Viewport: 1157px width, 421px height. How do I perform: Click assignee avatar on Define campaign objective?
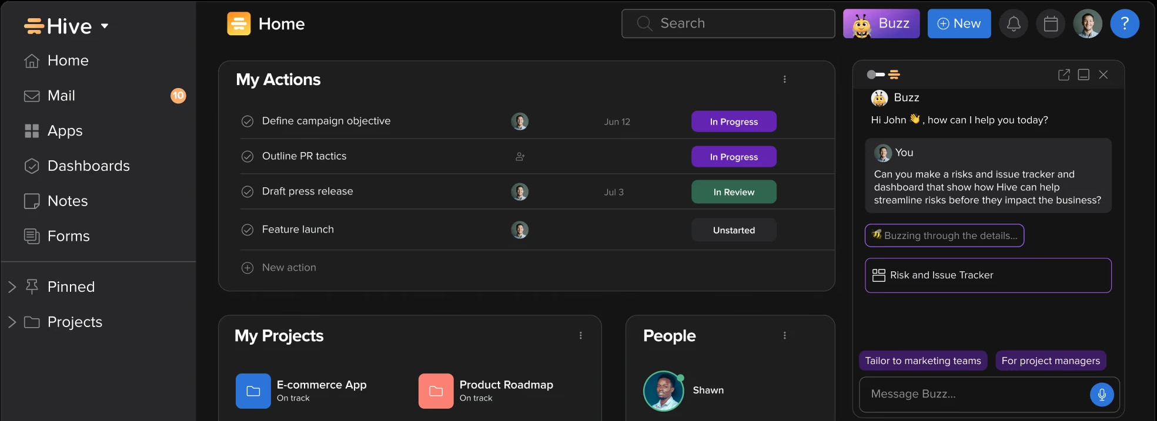point(520,122)
